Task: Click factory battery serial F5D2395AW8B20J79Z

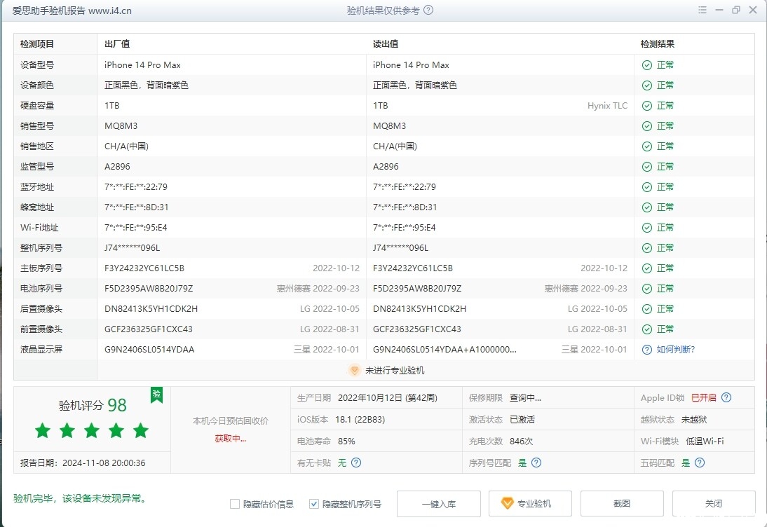Action: click(149, 289)
